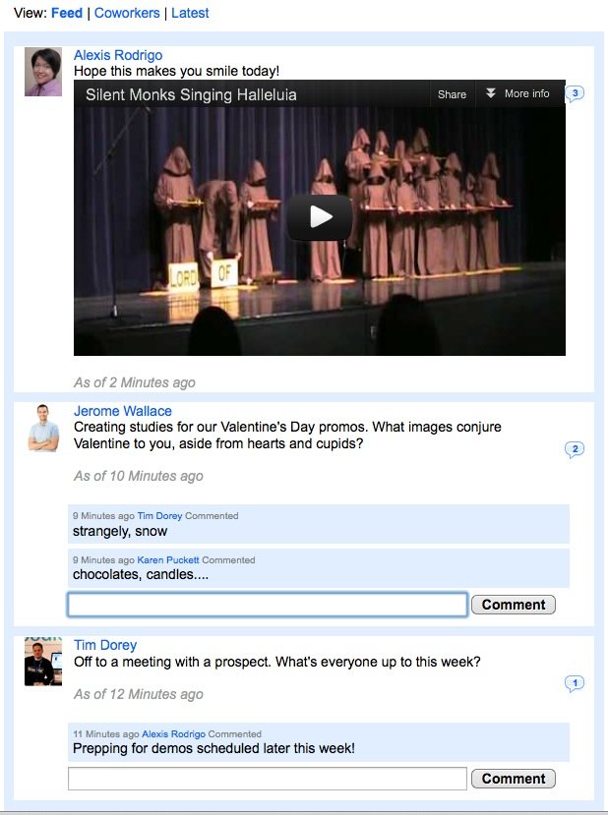
Task: Share the Silent Monks video
Action: click(x=452, y=94)
